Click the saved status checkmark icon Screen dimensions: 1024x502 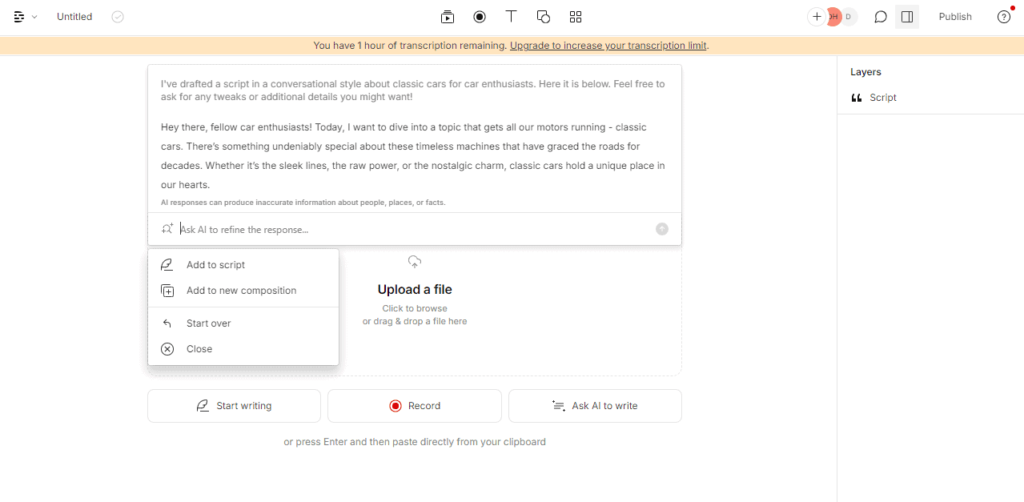(118, 17)
